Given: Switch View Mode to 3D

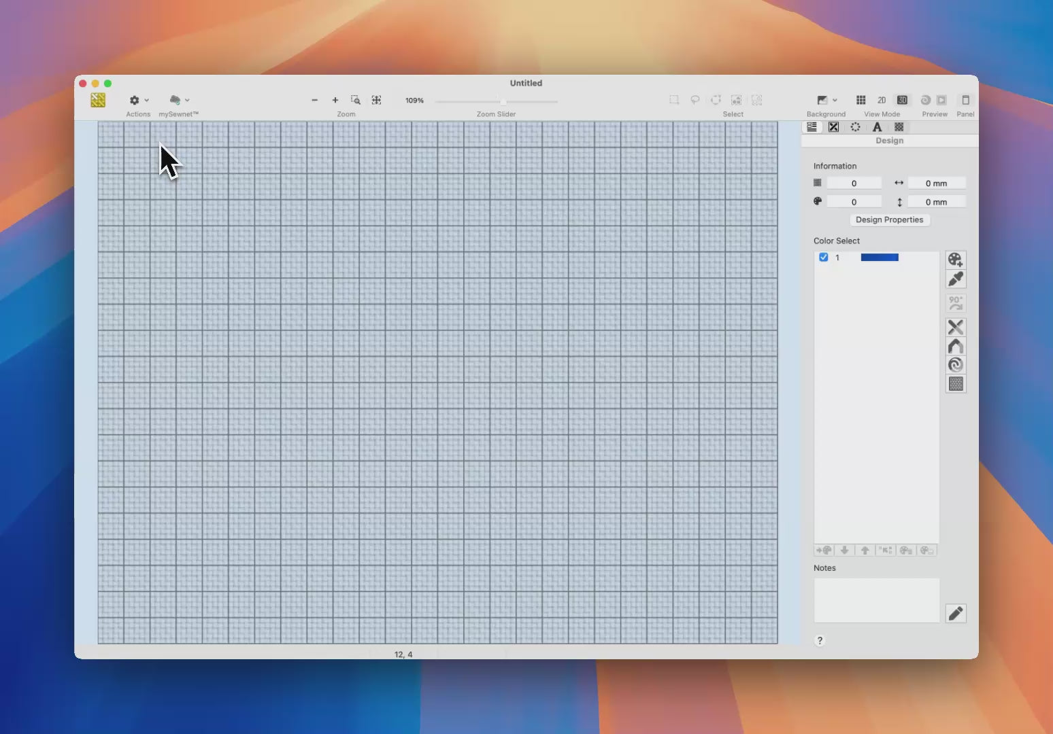Looking at the screenshot, I should [x=902, y=100].
